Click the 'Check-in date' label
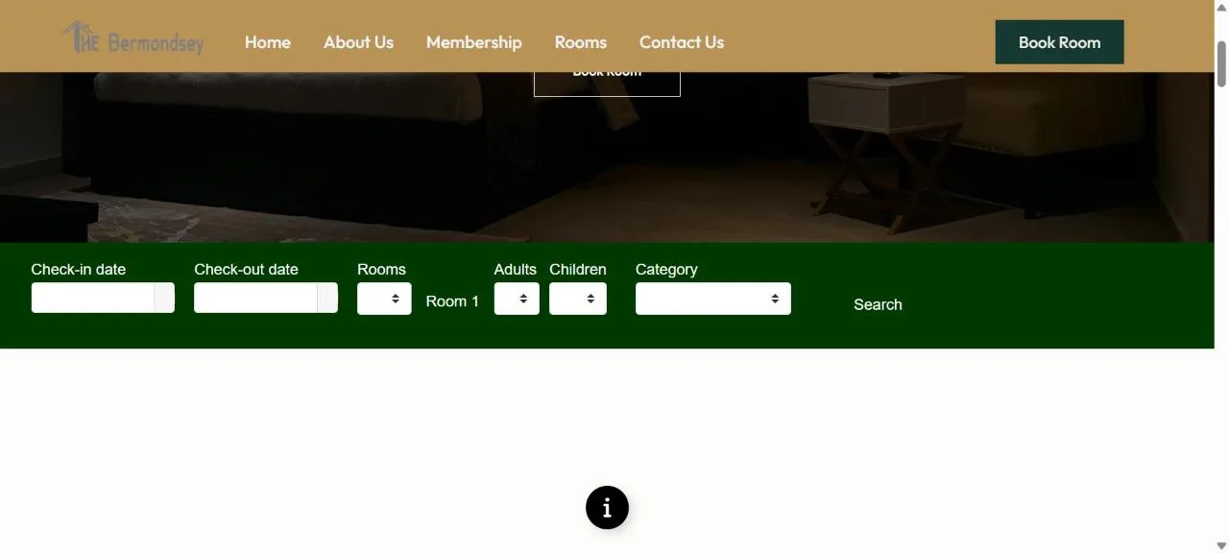 coord(79,270)
